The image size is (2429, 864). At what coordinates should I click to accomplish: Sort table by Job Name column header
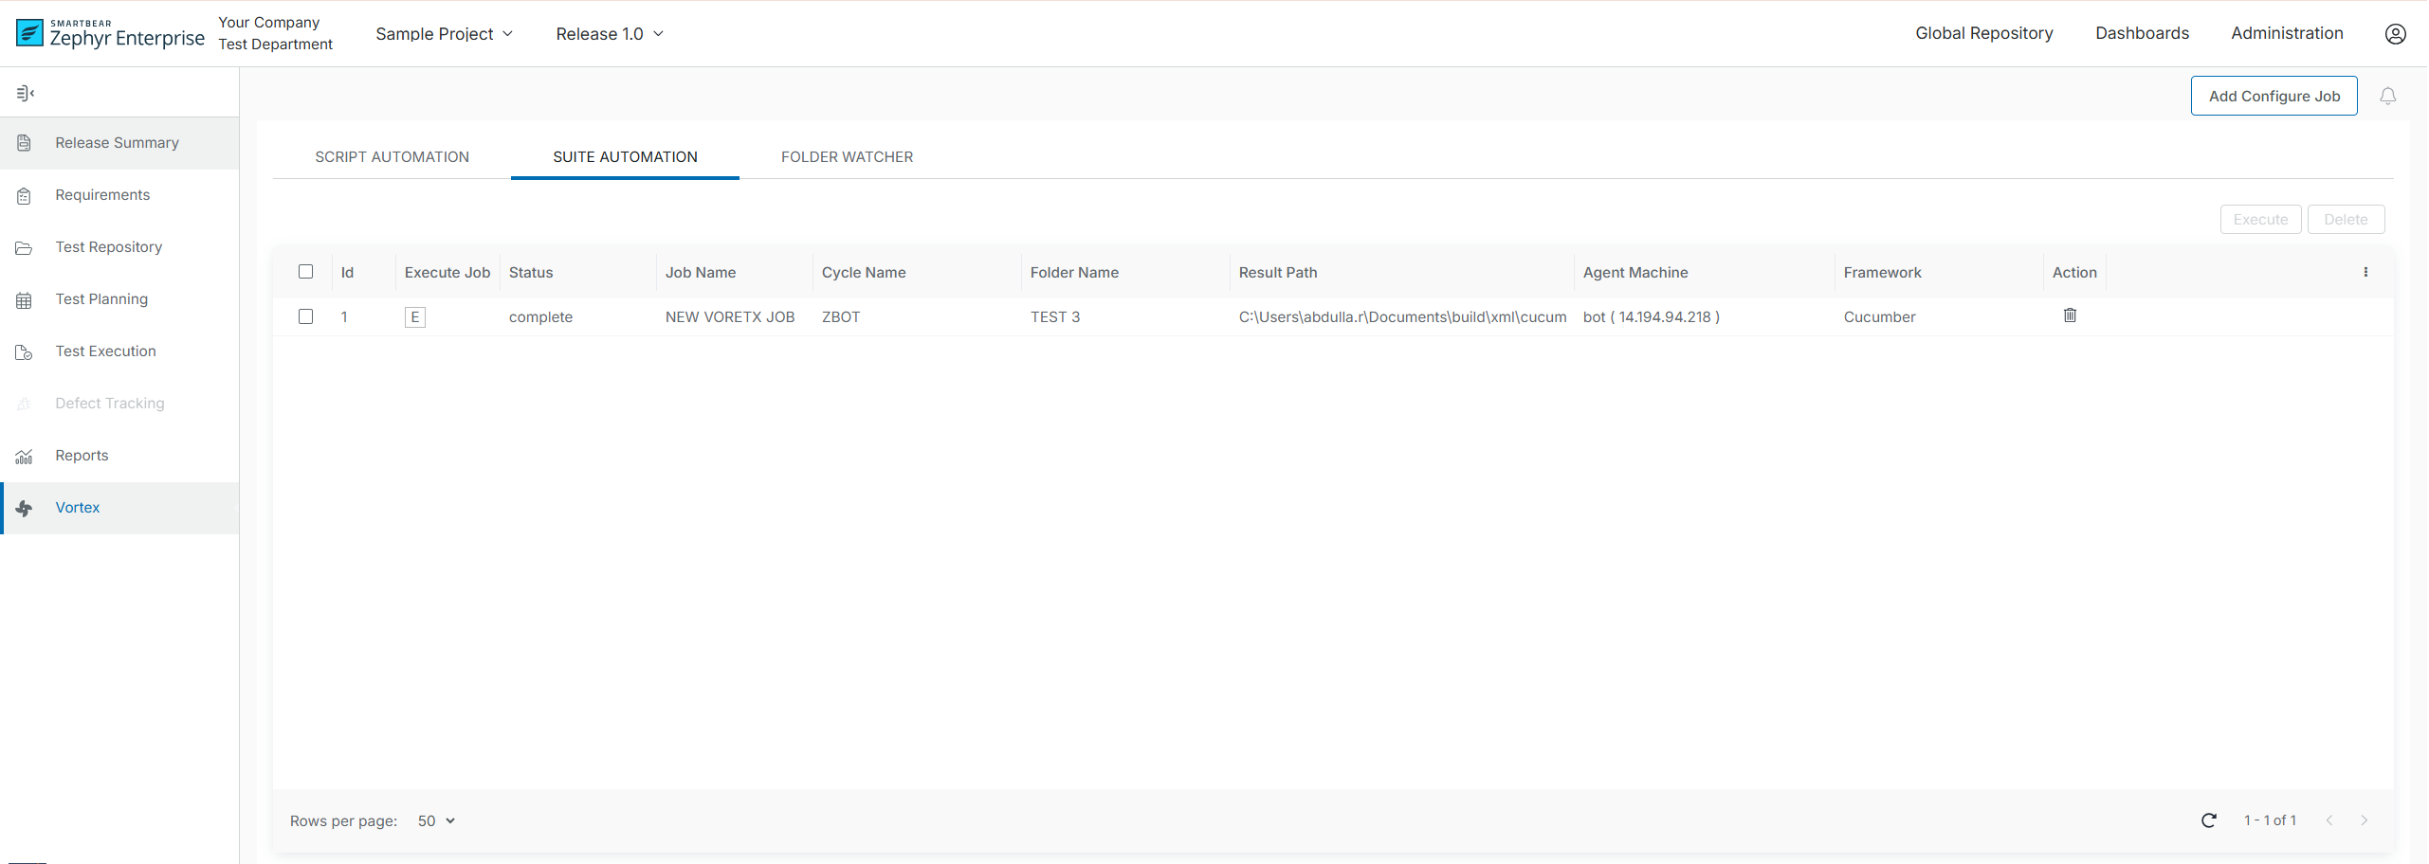coord(700,273)
